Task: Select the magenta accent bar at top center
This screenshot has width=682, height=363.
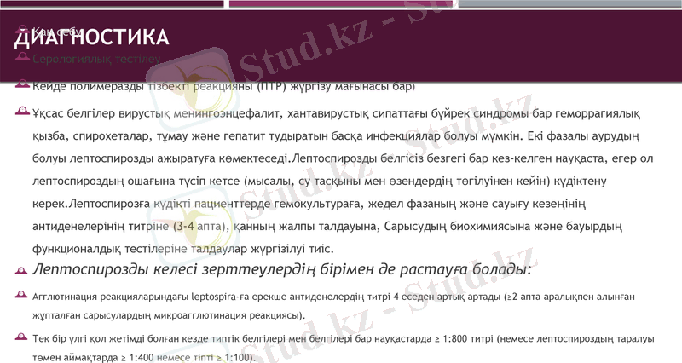Action: click(x=341, y=3)
